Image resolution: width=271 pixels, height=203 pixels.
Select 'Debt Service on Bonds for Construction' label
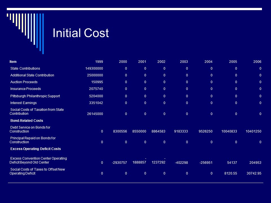tap(30, 129)
